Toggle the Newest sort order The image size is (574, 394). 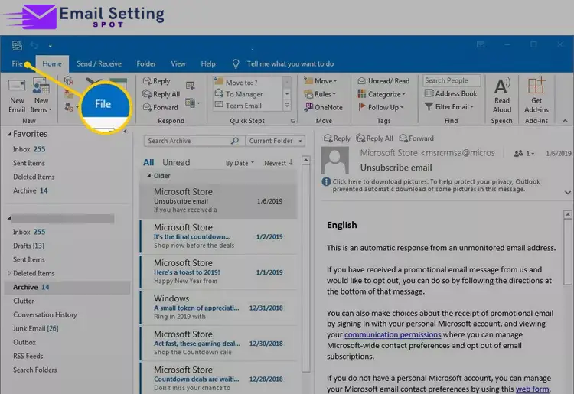tap(279, 163)
